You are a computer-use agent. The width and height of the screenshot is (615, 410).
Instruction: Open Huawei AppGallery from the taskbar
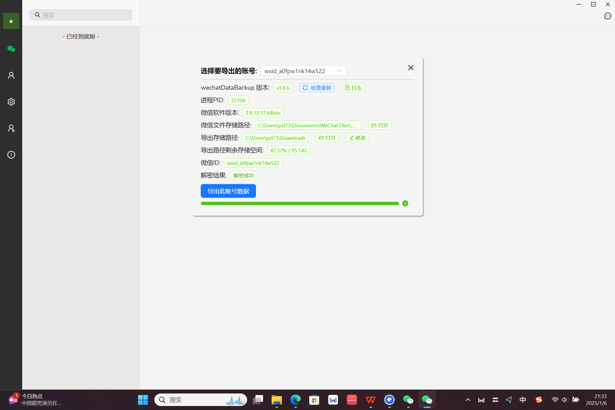tap(352, 400)
